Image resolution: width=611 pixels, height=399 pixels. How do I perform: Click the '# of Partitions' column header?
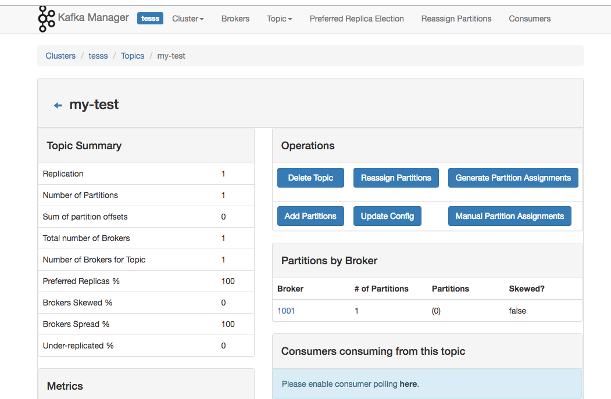coord(381,289)
